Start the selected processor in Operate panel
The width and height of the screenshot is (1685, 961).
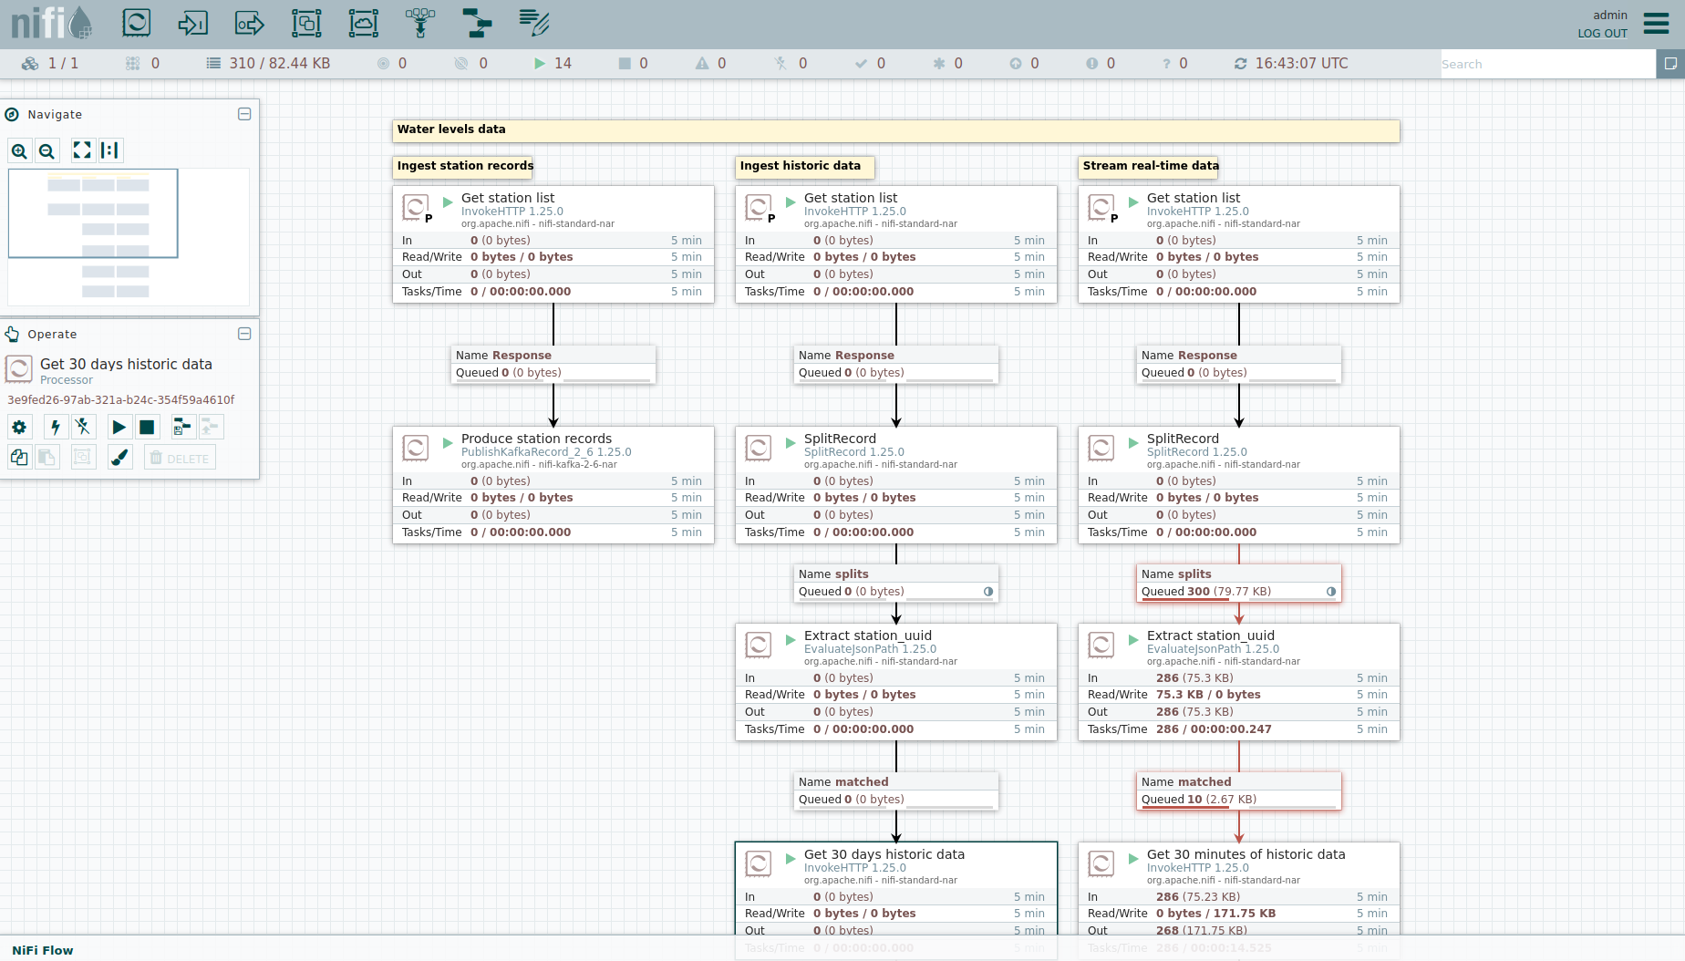tap(119, 427)
